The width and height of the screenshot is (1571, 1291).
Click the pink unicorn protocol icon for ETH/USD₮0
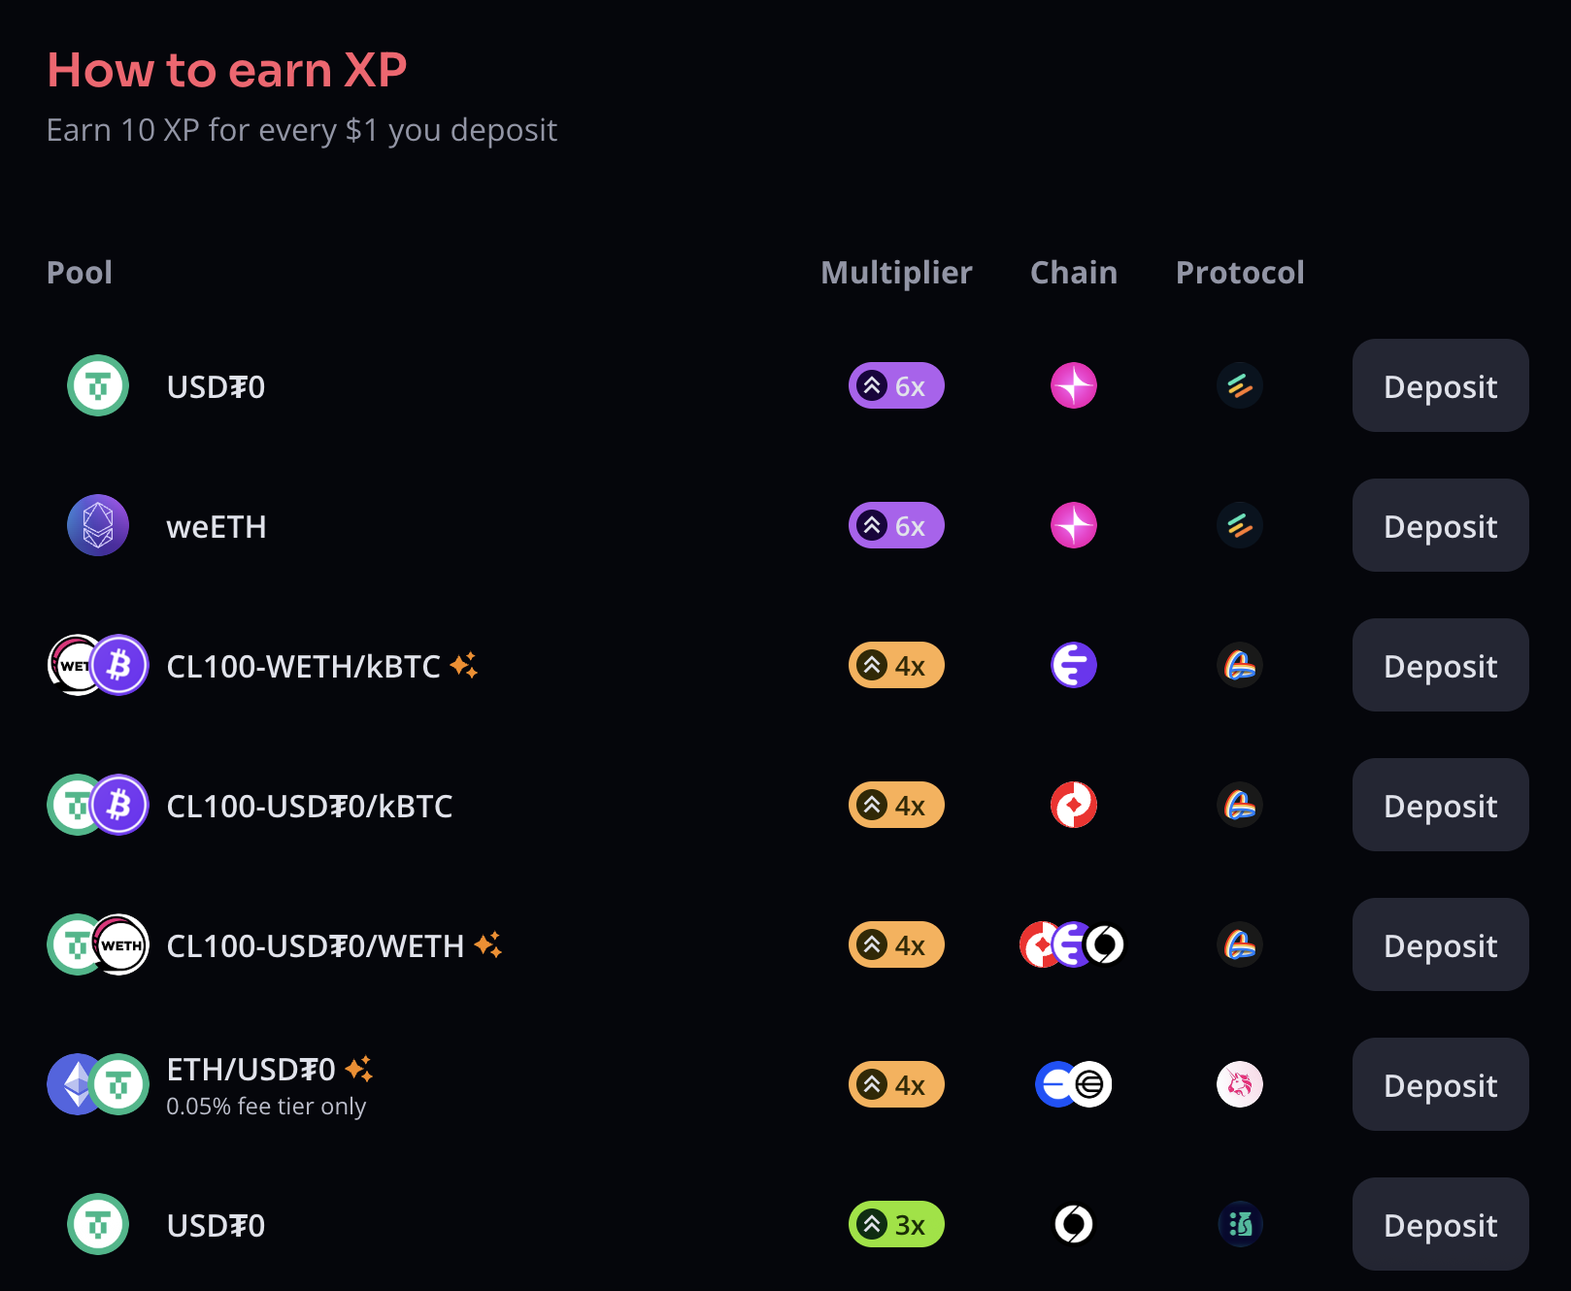coord(1240,1084)
